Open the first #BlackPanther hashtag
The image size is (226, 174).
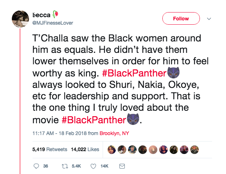(134, 74)
